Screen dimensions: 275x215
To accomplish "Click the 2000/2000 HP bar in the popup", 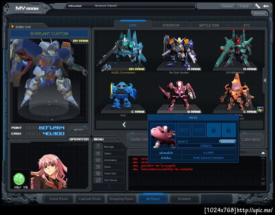I will [x=227, y=141].
